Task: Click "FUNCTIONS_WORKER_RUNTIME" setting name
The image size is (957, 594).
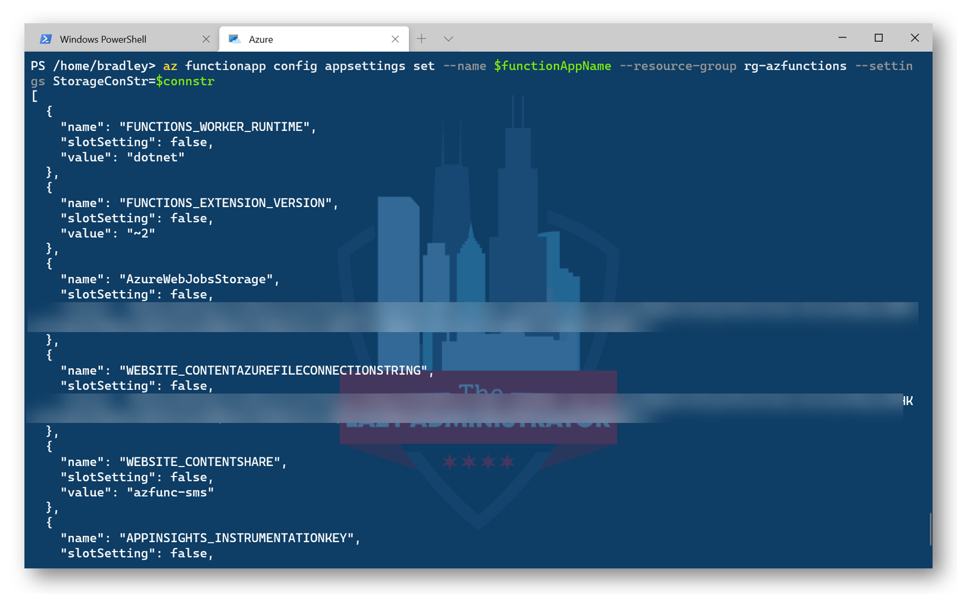Action: [215, 127]
